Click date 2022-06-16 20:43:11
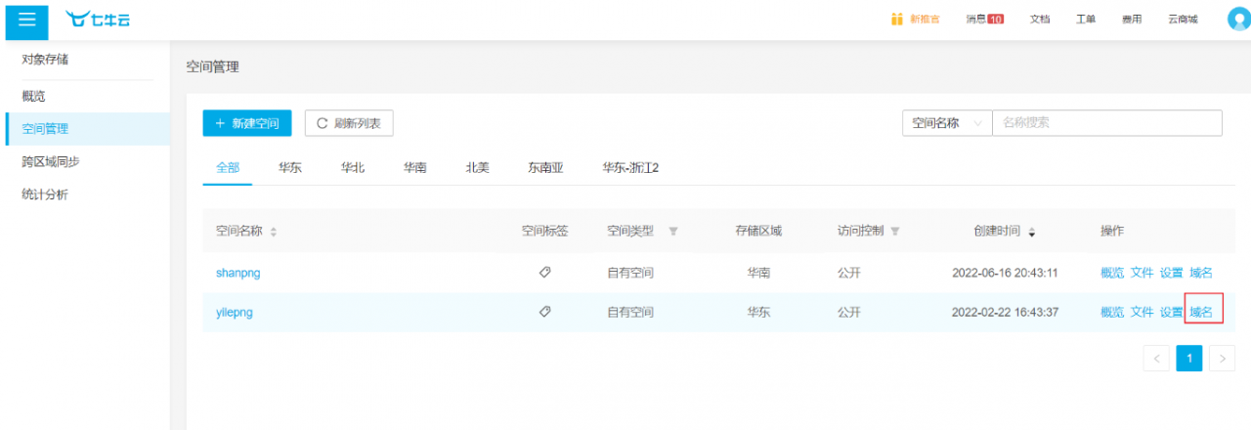 pos(1006,273)
